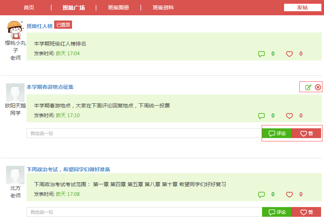Open the 班级红人榜 post title link
This screenshot has height=219, width=324.
pos(40,26)
